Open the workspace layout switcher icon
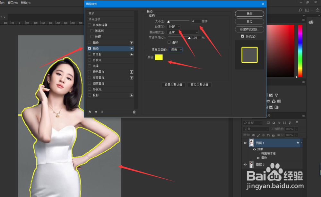This screenshot has height=197, width=321. [x=307, y=10]
